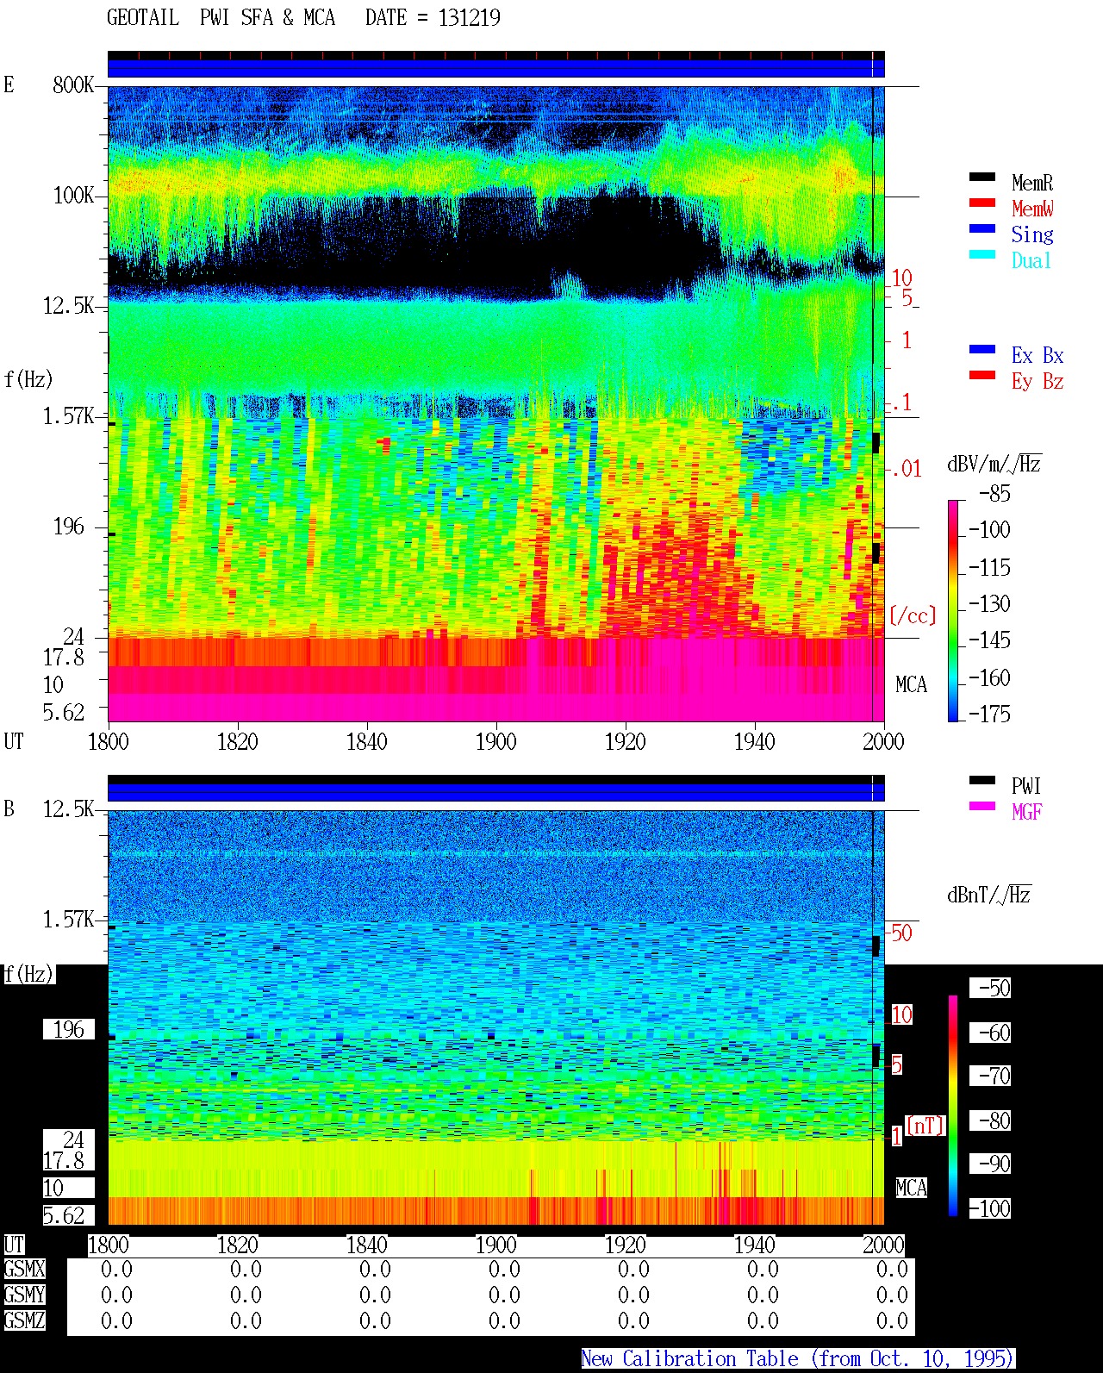This screenshot has width=1103, height=1373.
Task: Click the black MemR legend swatch
Action: point(982,177)
